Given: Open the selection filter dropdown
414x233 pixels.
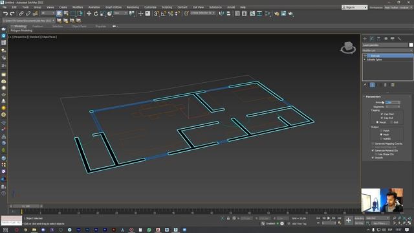Looking at the screenshot, I should [48, 13].
